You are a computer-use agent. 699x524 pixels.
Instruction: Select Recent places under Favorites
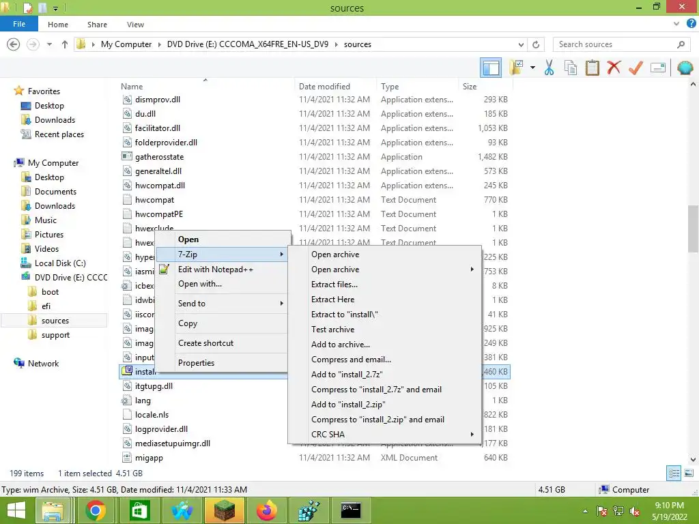click(x=59, y=134)
